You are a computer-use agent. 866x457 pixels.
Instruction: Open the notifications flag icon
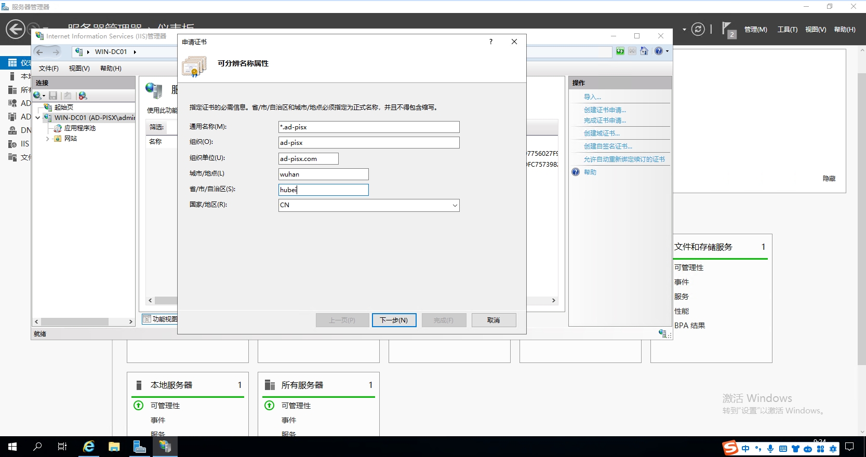click(x=727, y=29)
